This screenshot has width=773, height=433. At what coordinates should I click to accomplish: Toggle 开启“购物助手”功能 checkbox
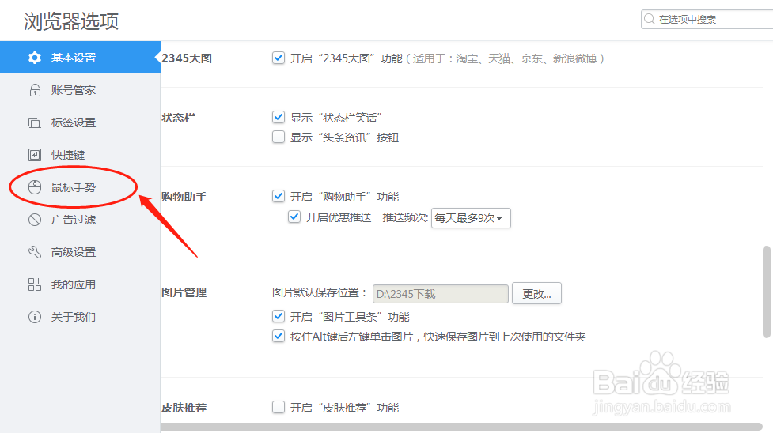pos(279,196)
